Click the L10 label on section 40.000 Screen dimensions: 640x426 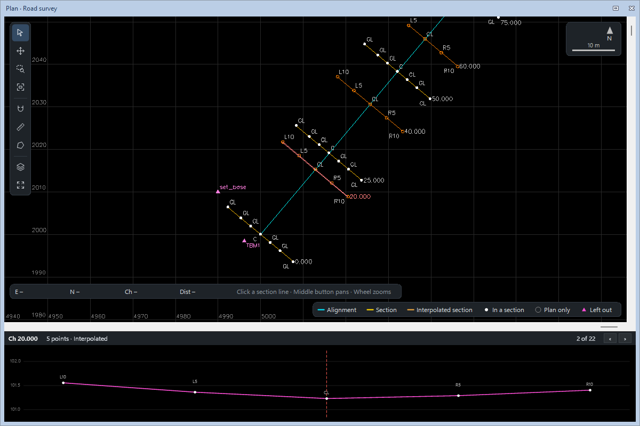pos(343,72)
